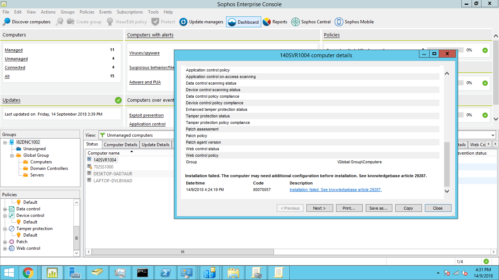499x280 pixels.
Task: Launch the Sophos Mobile icon
Action: (x=339, y=22)
